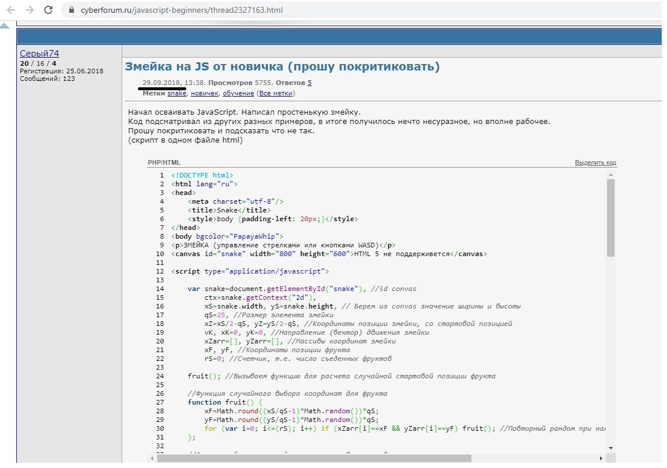Click the sentence Прошу покритиковать и подсказать
The image size is (667, 468).
pyautogui.click(x=221, y=130)
